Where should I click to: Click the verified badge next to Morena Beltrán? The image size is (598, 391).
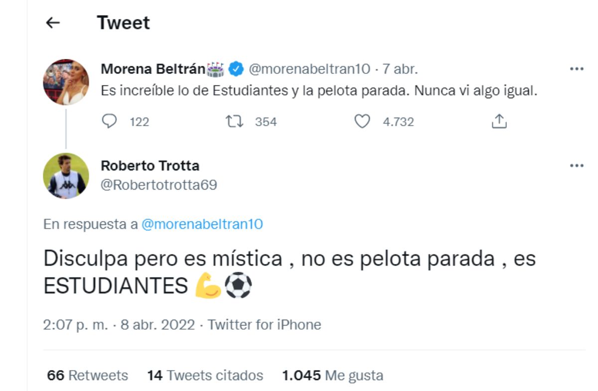[x=235, y=68]
